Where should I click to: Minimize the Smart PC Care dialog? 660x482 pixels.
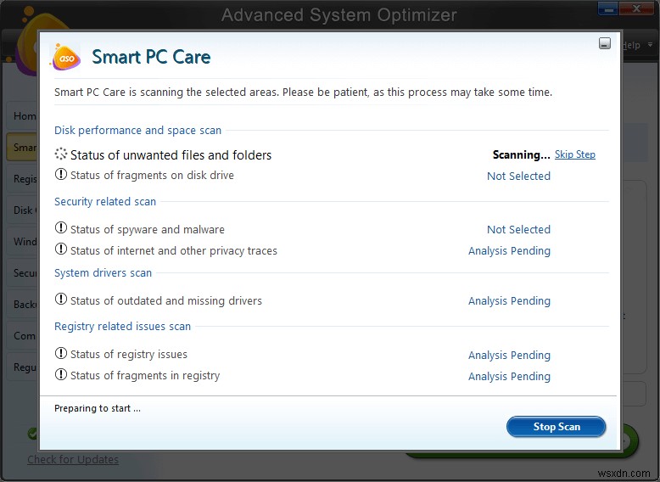coord(604,43)
